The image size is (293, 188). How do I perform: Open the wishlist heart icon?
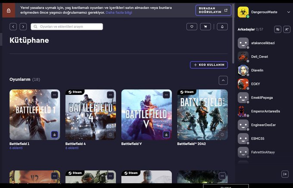click(x=192, y=27)
